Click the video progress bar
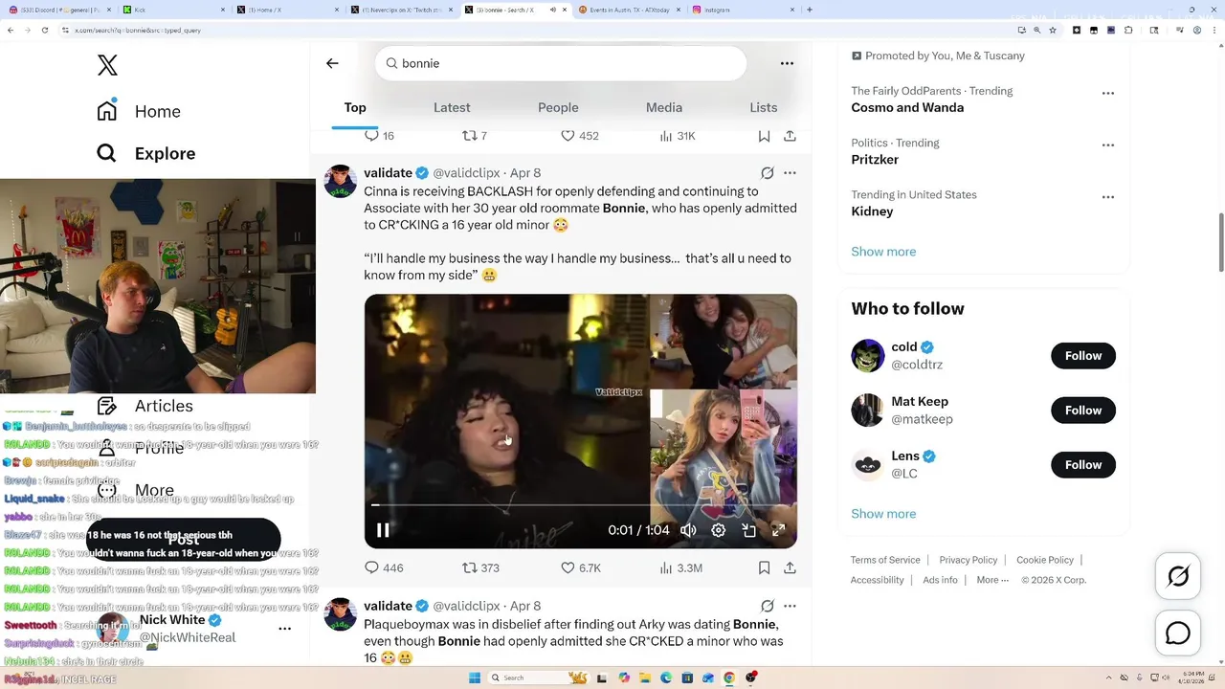This screenshot has height=689, width=1225. click(x=580, y=504)
